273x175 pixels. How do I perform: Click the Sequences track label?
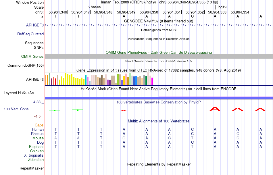34,43
